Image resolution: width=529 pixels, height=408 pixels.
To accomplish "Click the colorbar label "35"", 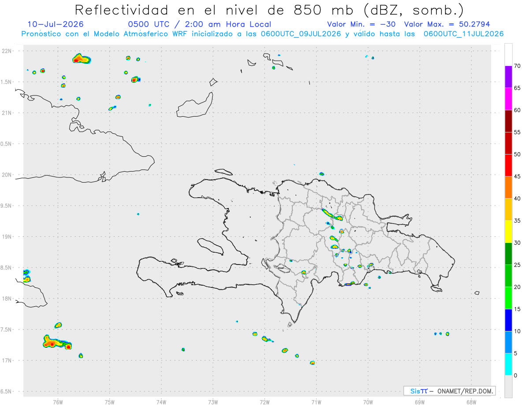I will 517,221.
